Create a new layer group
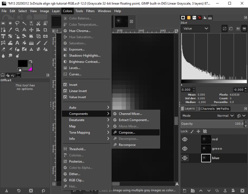Screen dimensions: 248x194 point(193,191)
